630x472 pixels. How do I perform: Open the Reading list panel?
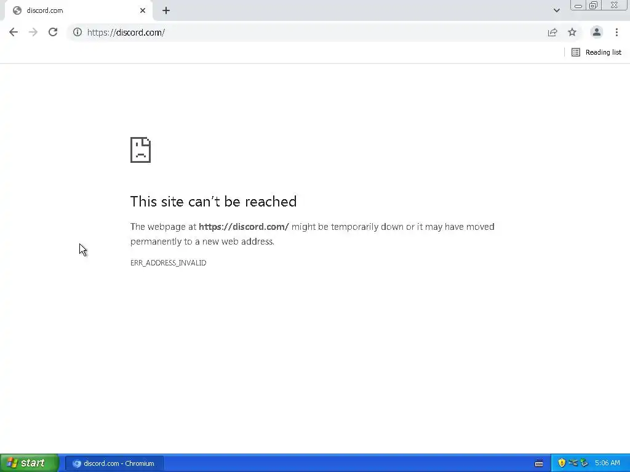pos(596,52)
